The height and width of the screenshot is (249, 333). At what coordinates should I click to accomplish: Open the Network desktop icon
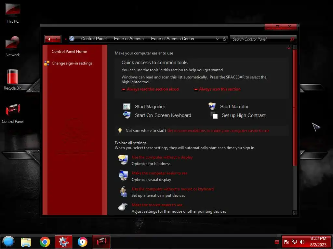click(x=13, y=46)
